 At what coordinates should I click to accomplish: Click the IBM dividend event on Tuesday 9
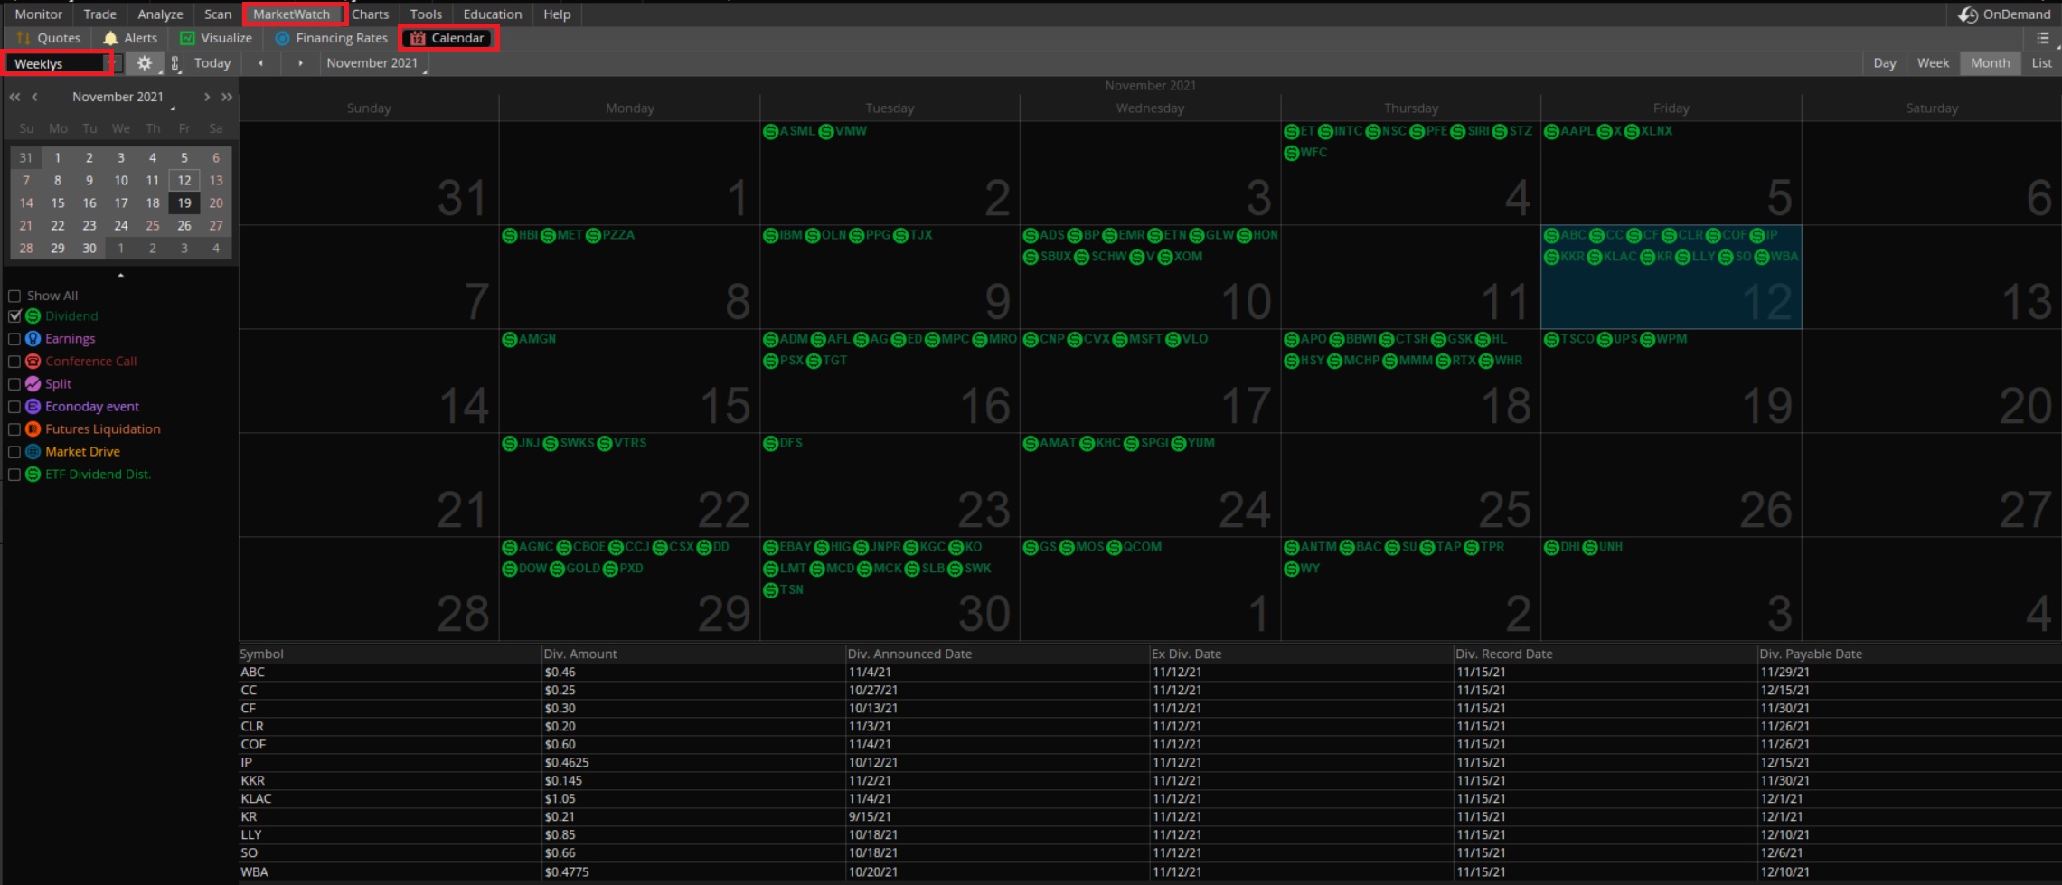click(783, 235)
